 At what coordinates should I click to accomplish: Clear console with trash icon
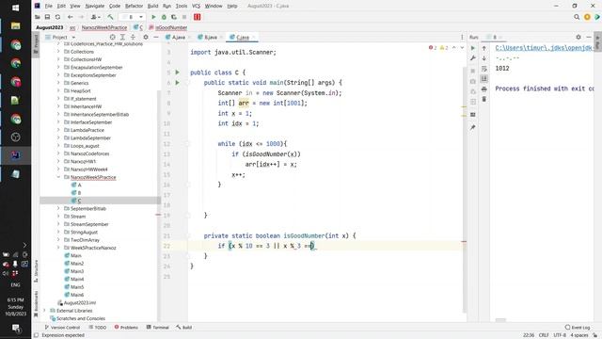[x=484, y=99]
